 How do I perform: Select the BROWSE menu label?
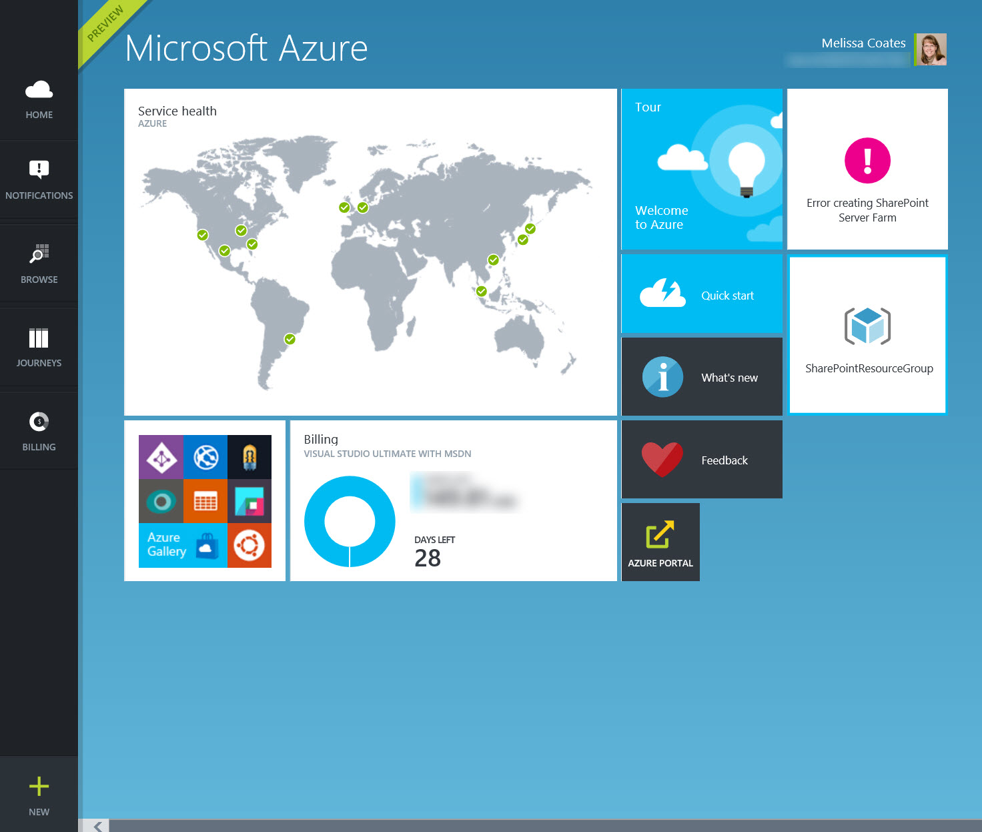click(39, 280)
